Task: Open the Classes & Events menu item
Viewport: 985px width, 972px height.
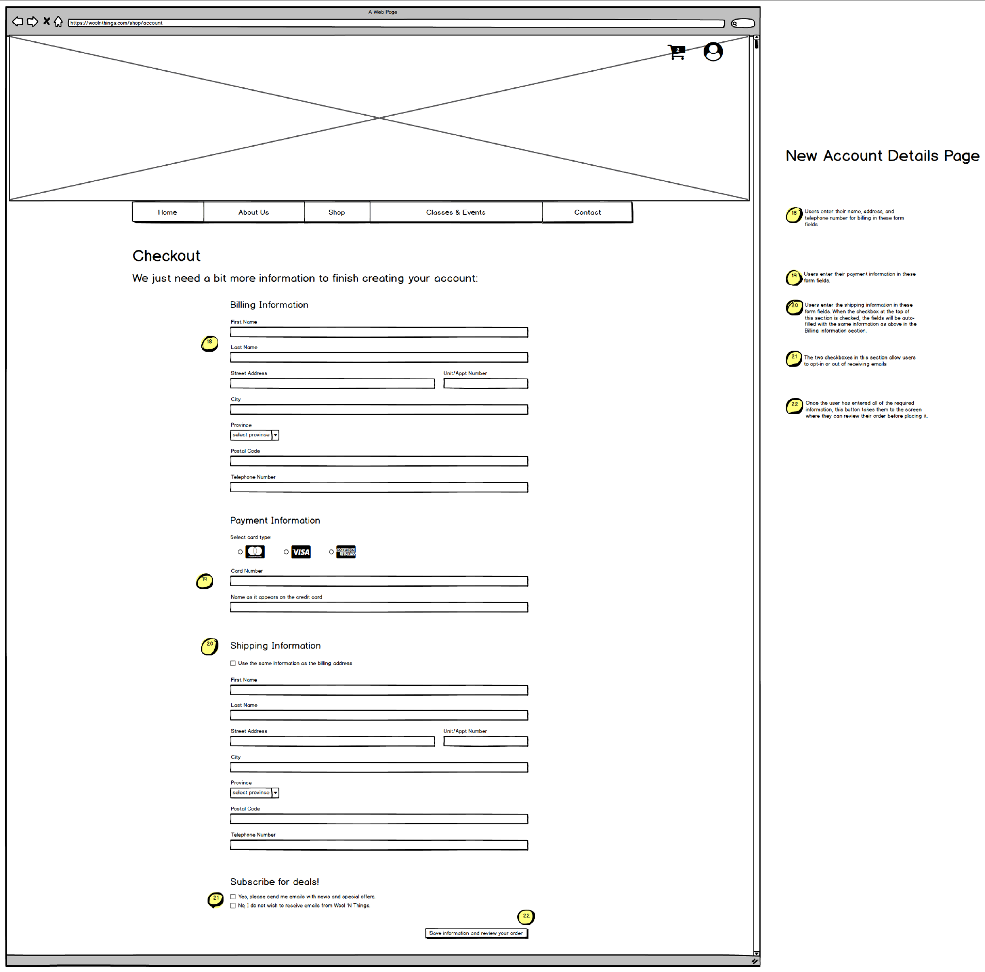Action: tap(455, 212)
